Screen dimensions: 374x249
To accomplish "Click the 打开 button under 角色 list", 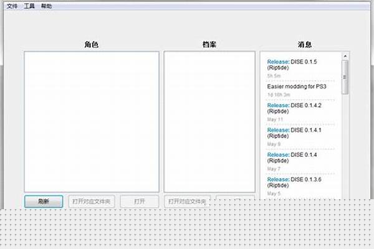I will 139,202.
